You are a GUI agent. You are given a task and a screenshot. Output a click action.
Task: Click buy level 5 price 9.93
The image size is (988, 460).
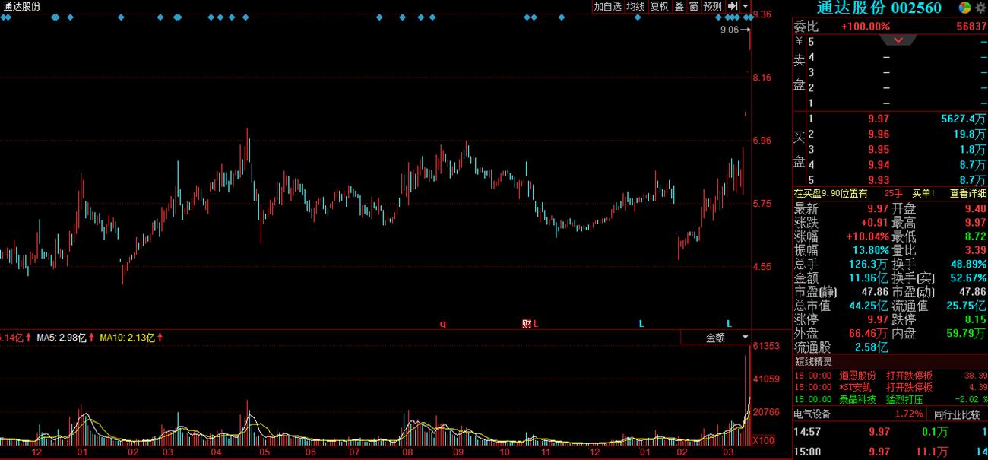878,180
